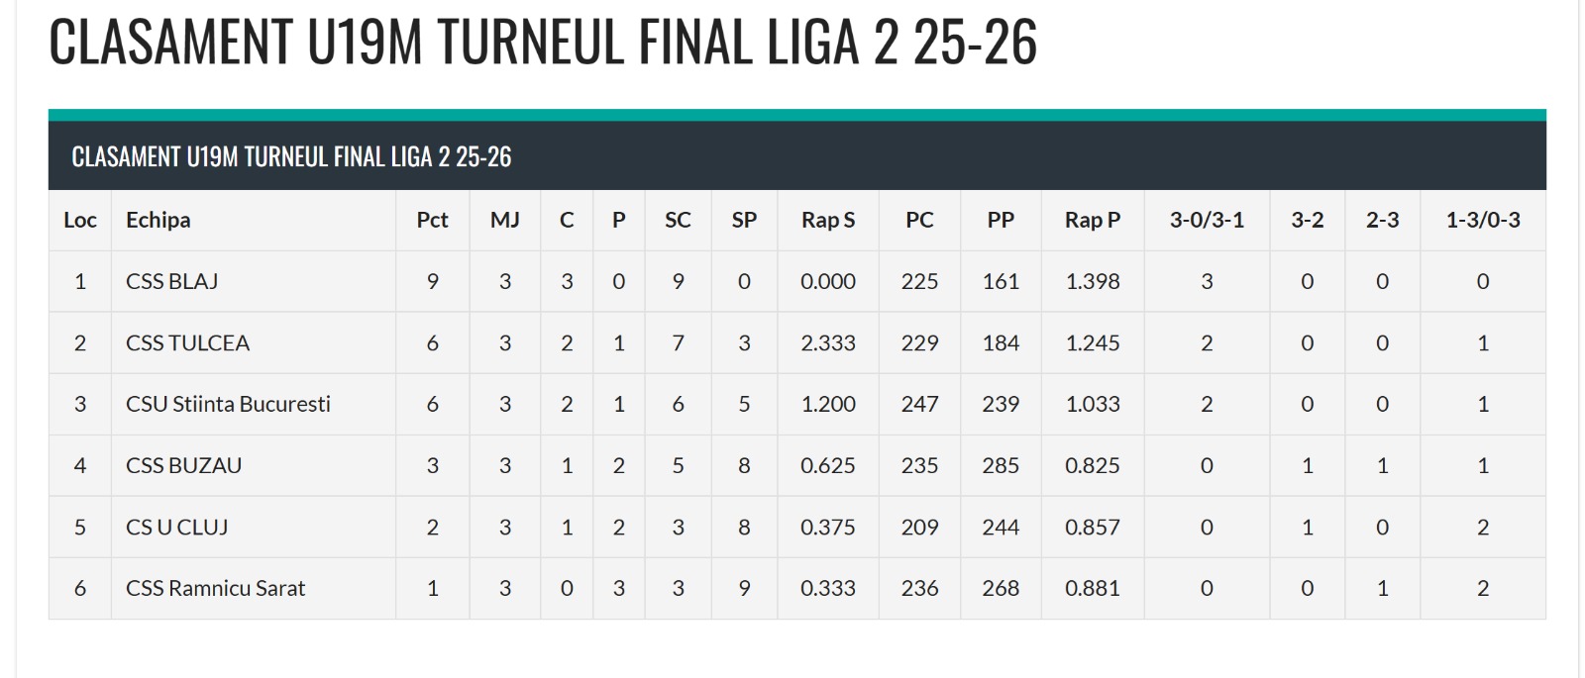The height and width of the screenshot is (678, 1585).
Task: Open the CSS BLAJ team link
Action: (x=171, y=281)
